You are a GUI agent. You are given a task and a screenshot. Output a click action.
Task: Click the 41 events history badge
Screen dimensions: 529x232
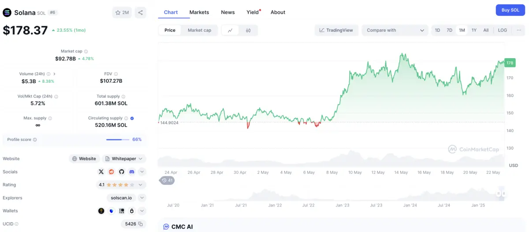point(167,180)
